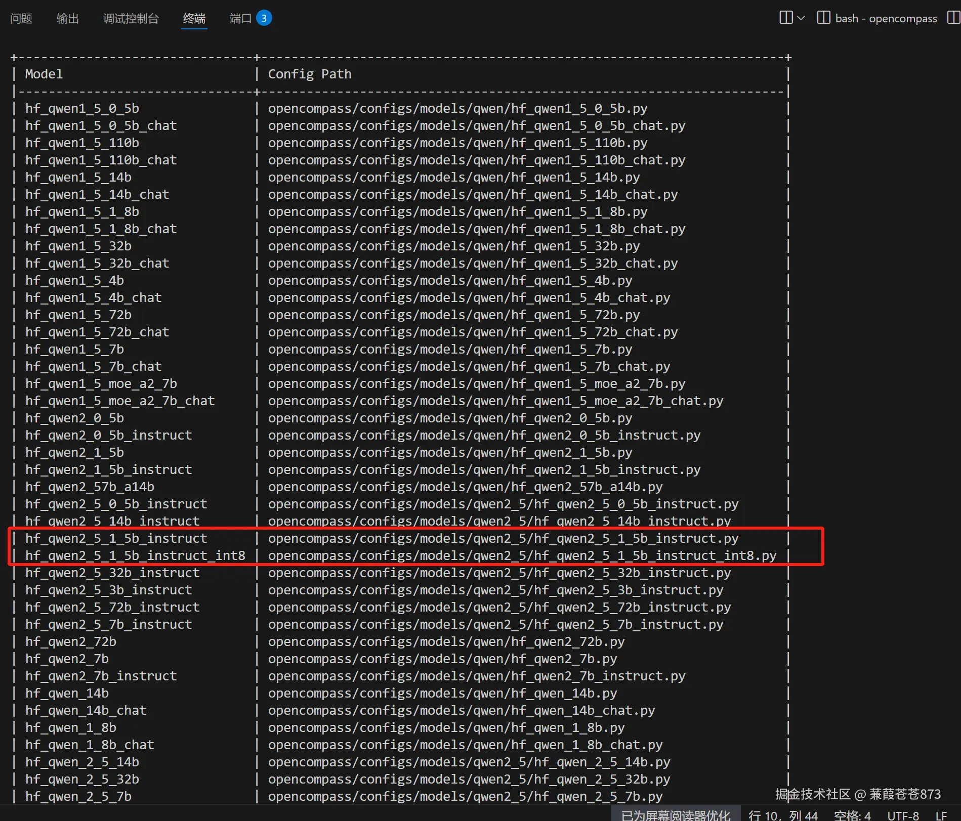Click the config path ending hf_qwen1_5_0_5b.py
961x821 pixels.
tap(458, 108)
